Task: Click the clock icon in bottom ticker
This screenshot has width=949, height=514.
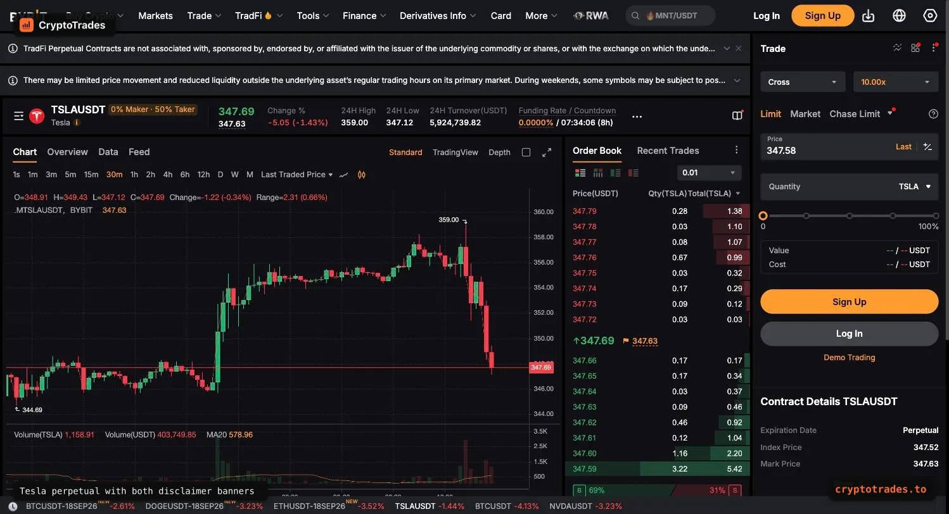Action: pos(13,506)
